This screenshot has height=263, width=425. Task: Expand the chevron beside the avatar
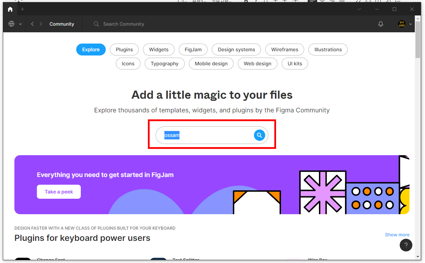pos(411,24)
